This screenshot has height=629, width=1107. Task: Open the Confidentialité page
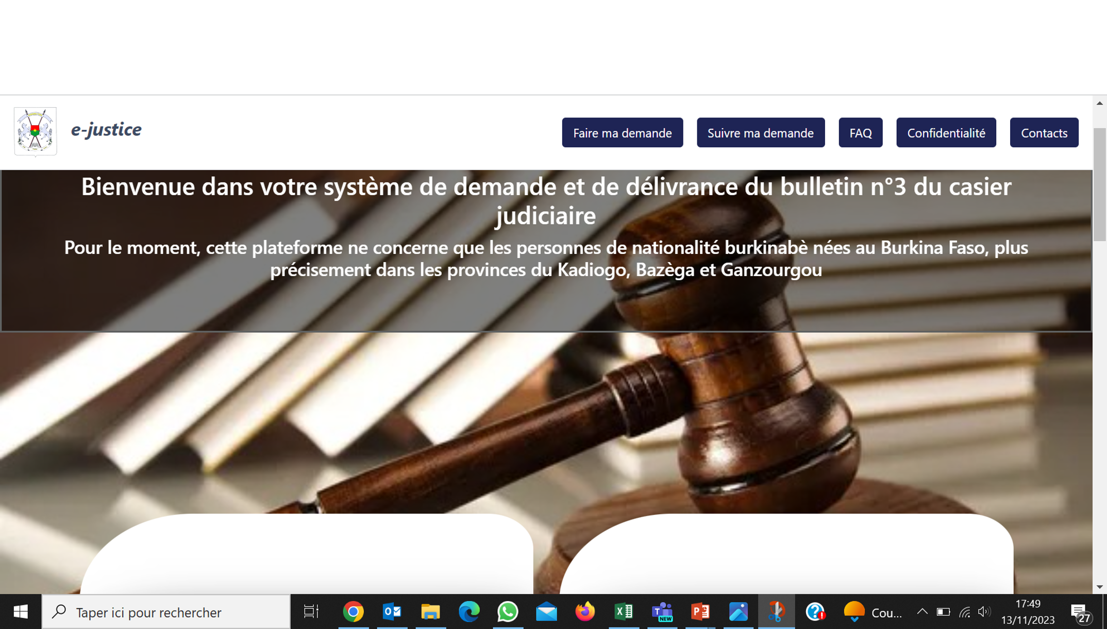point(946,132)
